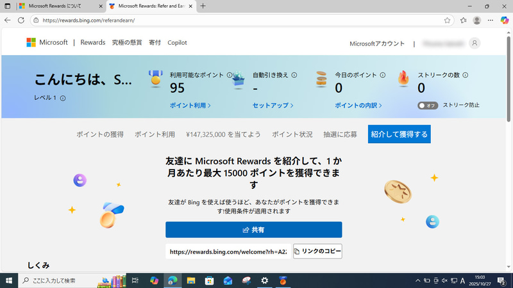Click info icon next to 利用可能なポイント

click(x=230, y=75)
